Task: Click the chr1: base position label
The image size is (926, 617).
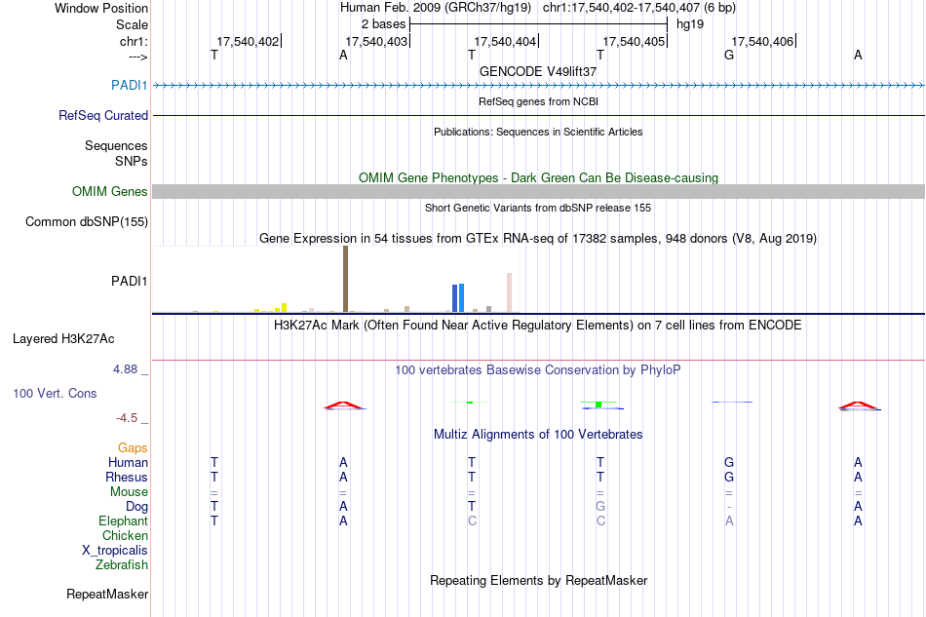Action: (x=134, y=41)
